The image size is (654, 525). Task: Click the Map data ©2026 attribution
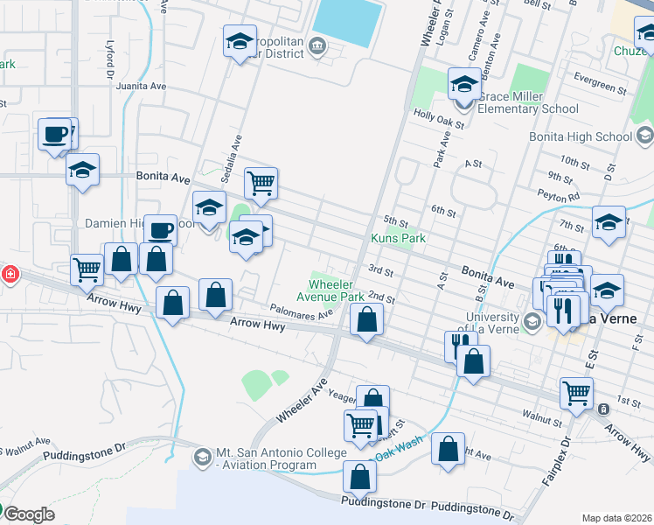617,518
